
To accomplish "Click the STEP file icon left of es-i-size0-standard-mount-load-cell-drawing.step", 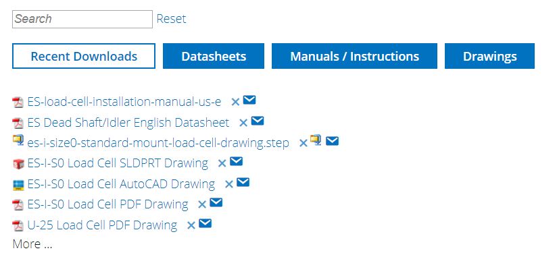I will [x=18, y=140].
